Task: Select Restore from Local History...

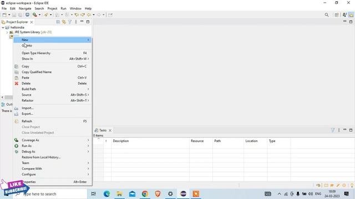Action: coord(52,157)
